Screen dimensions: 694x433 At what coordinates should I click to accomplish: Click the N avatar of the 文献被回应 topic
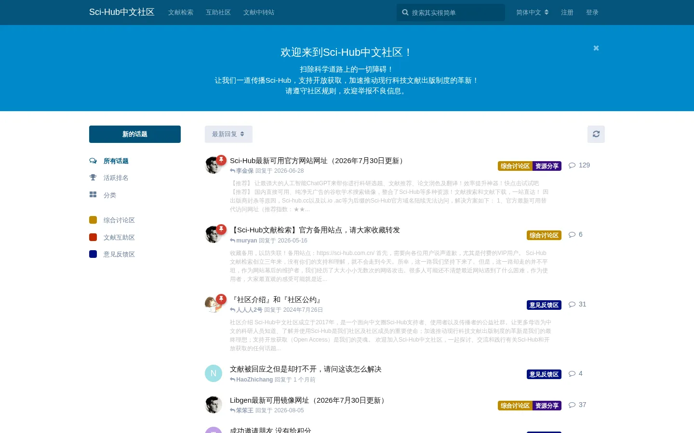214,373
